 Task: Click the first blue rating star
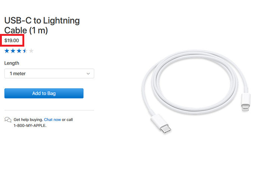(x=7, y=51)
